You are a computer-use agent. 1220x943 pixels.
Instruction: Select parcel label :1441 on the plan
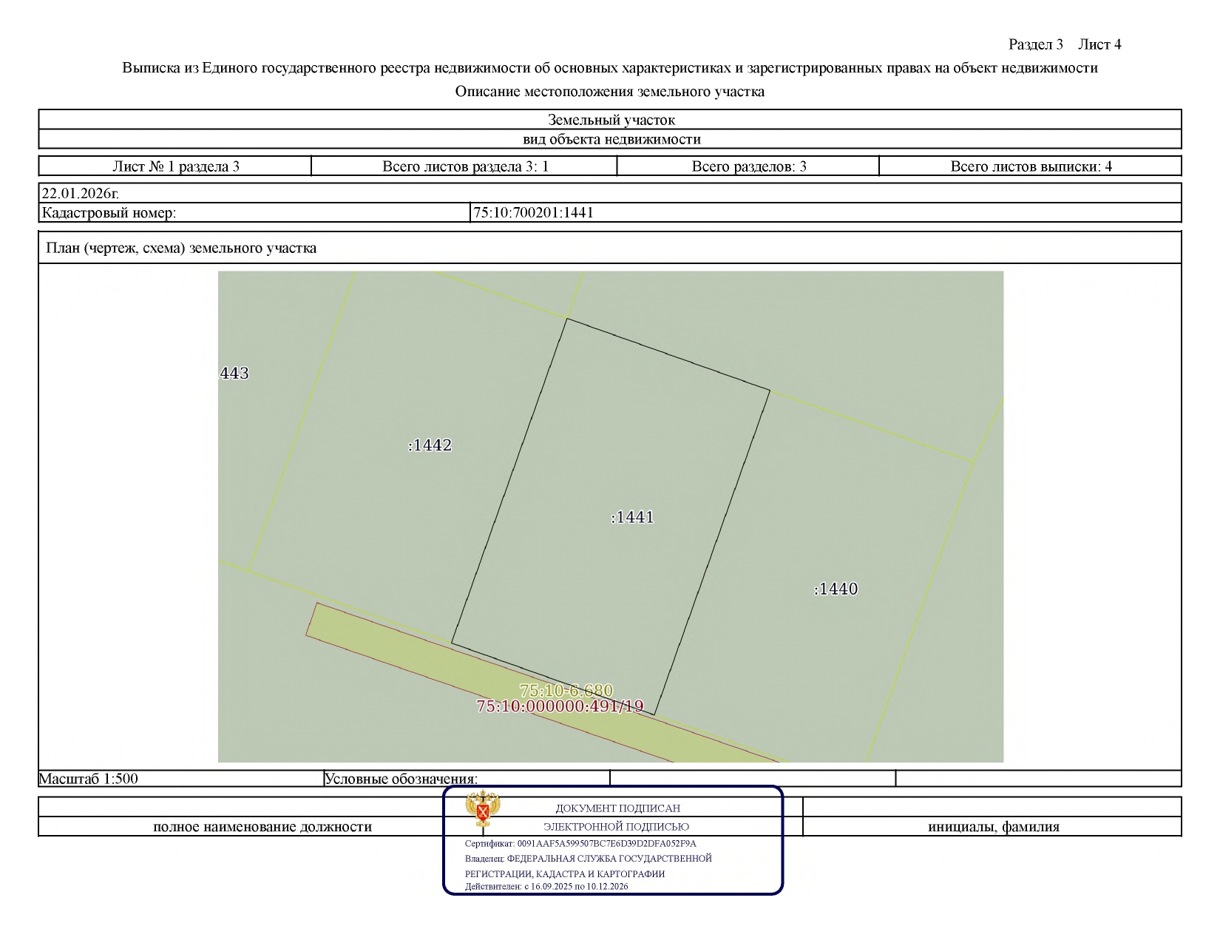pyautogui.click(x=633, y=518)
